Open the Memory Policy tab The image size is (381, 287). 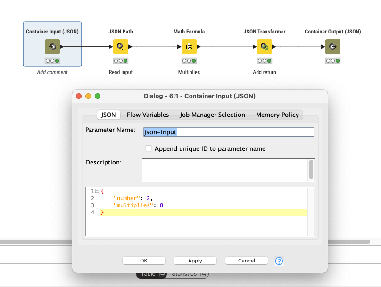tap(277, 115)
